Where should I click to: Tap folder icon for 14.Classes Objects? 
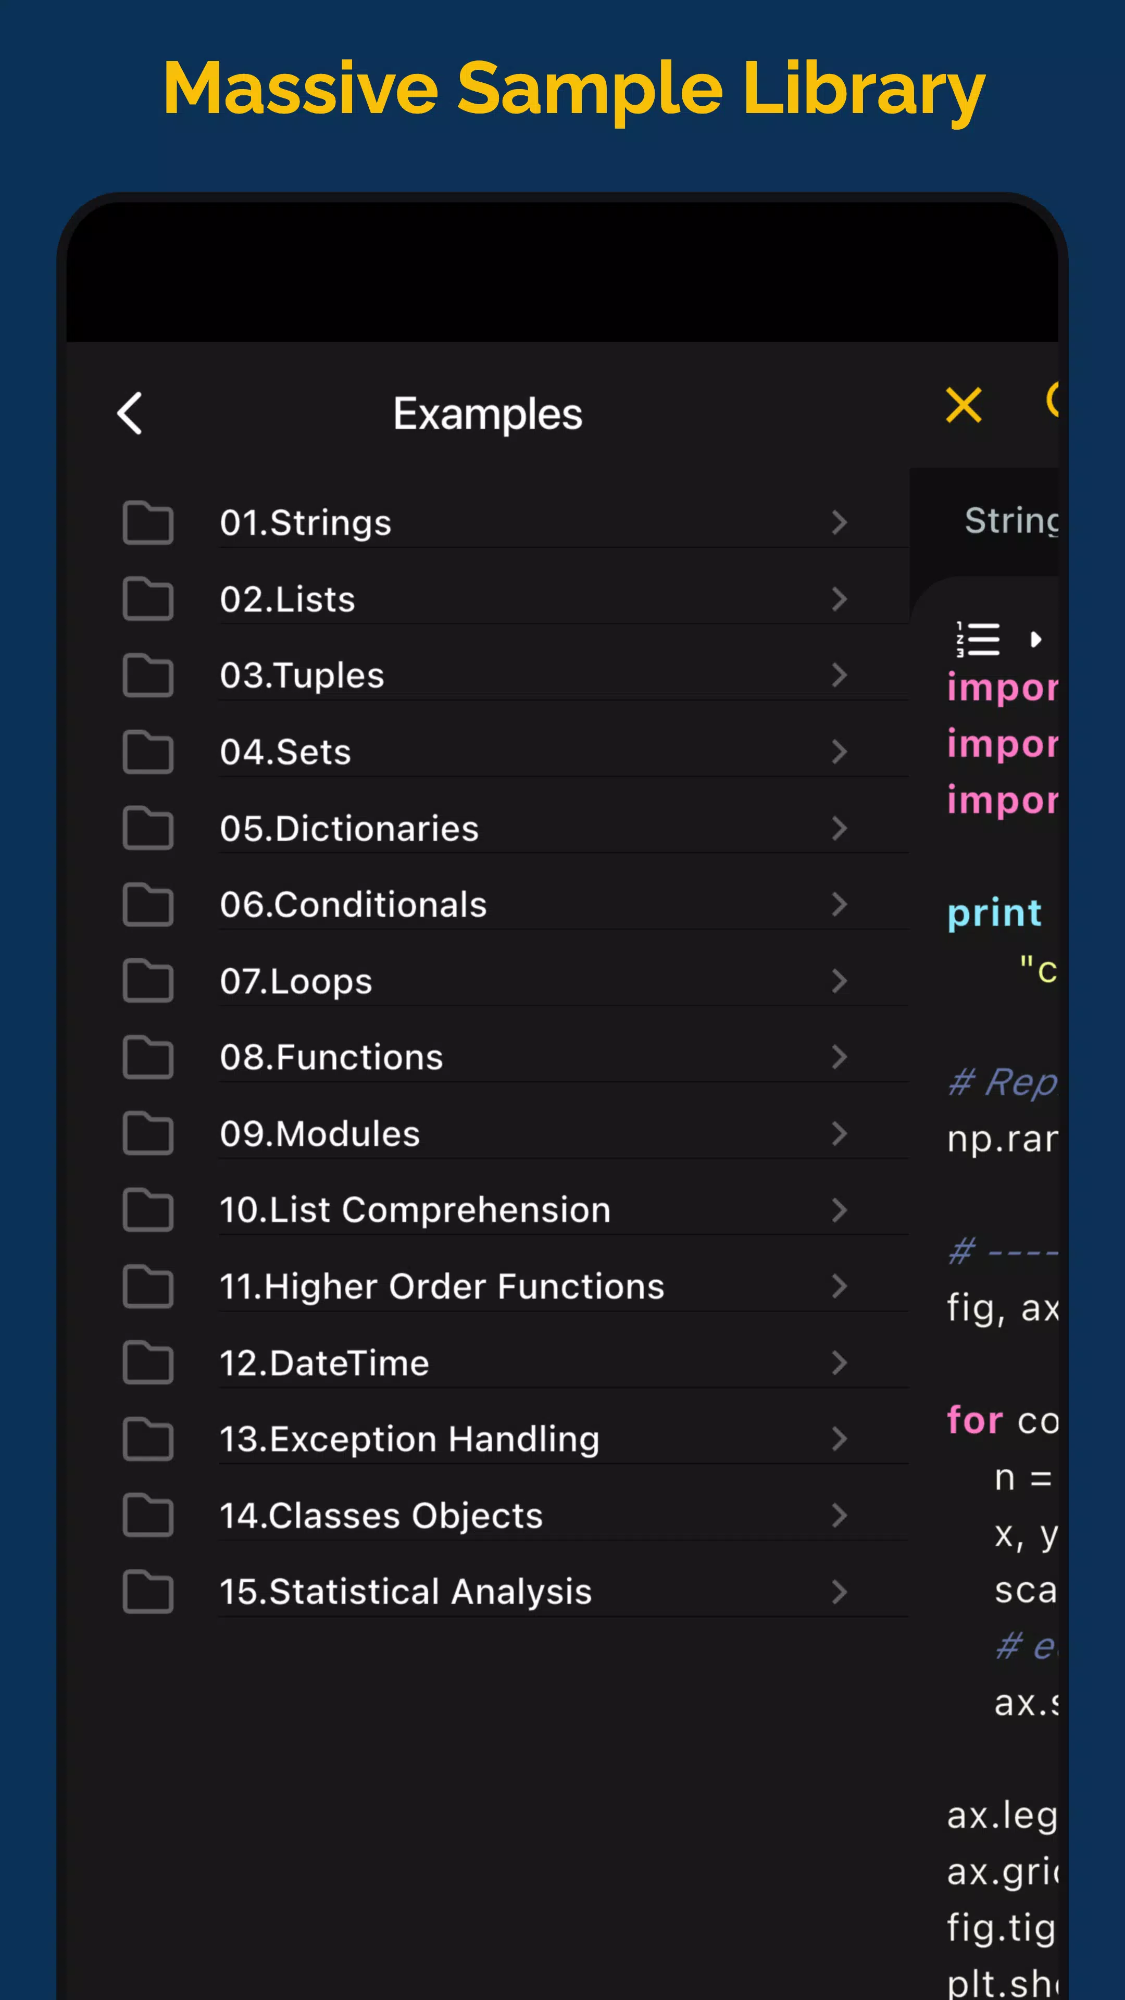point(147,1516)
